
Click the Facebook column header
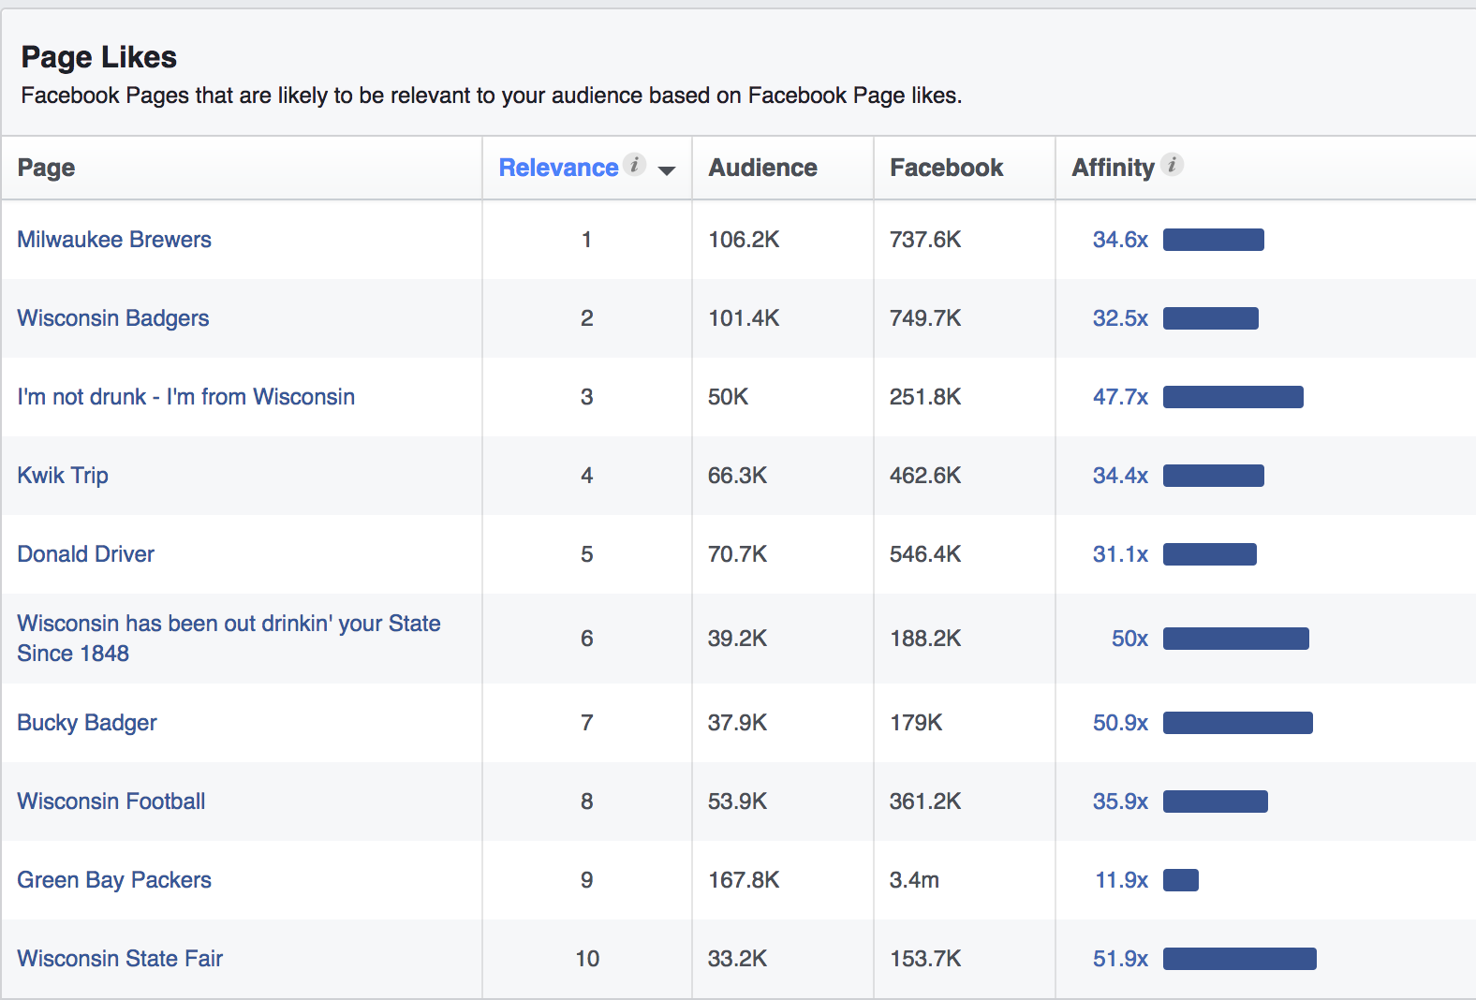point(946,168)
